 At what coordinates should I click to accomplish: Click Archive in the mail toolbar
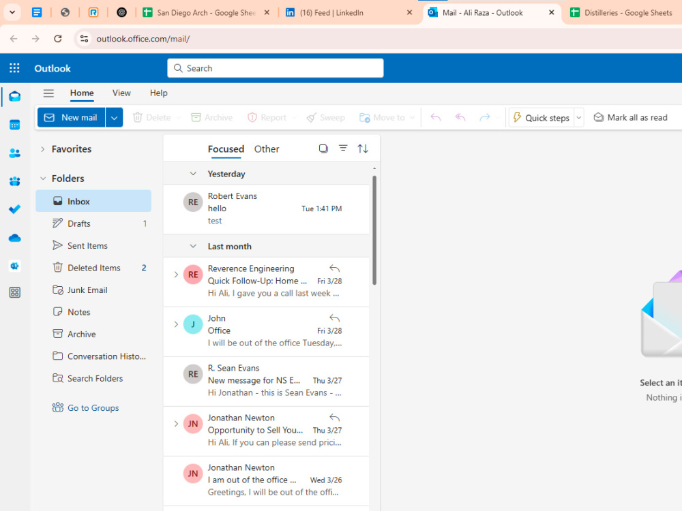click(212, 117)
